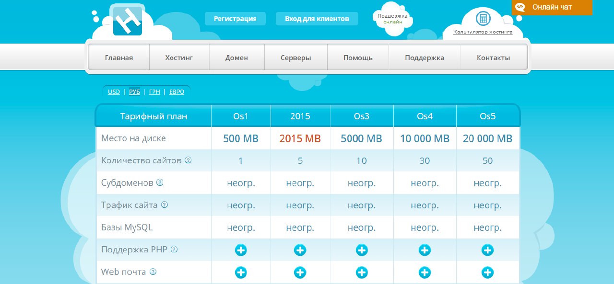Select ЕВРО currency link
The width and height of the screenshot is (614, 284).
click(x=177, y=92)
